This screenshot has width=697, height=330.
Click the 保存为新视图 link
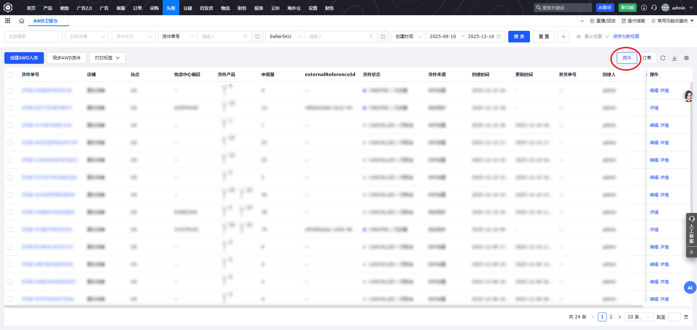pos(626,37)
